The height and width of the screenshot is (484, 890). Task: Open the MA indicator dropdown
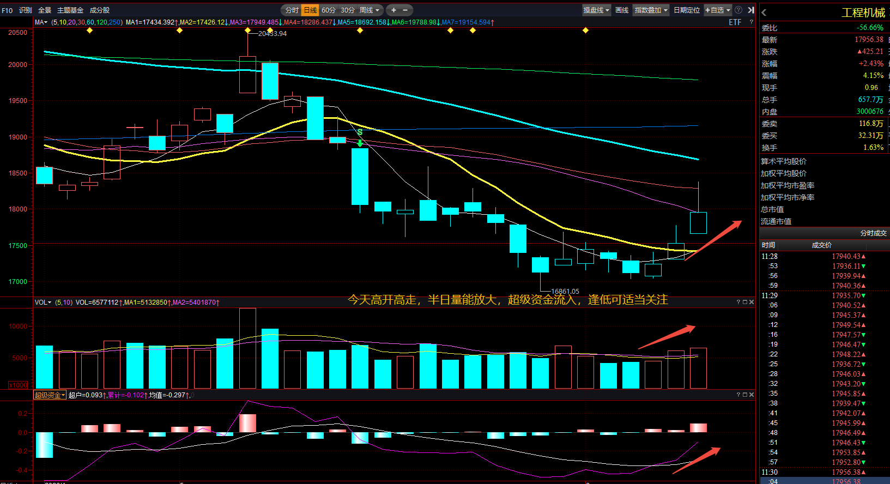click(x=41, y=22)
